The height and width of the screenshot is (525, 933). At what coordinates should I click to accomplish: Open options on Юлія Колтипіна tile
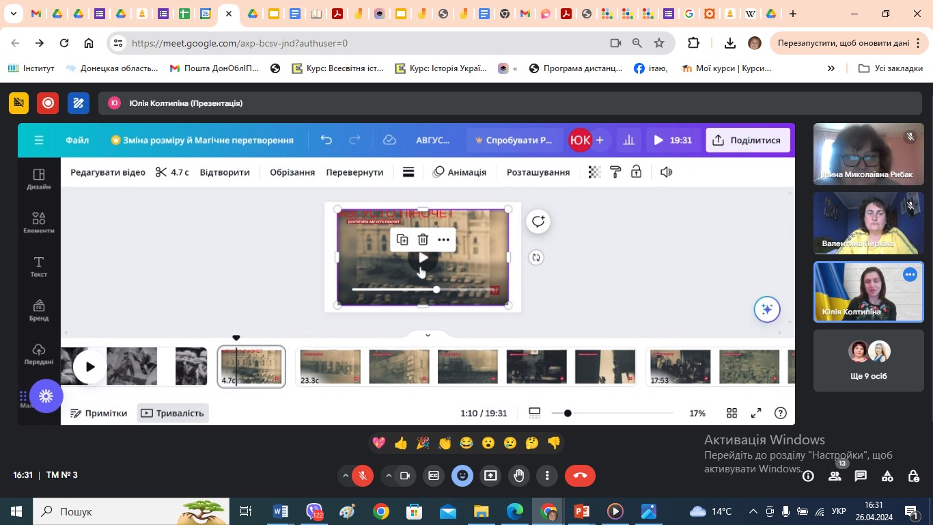click(910, 274)
